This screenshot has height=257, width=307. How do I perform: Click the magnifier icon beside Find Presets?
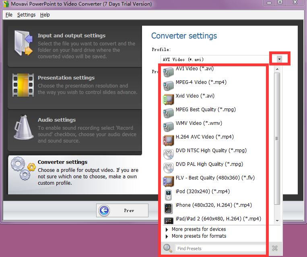[168, 248]
